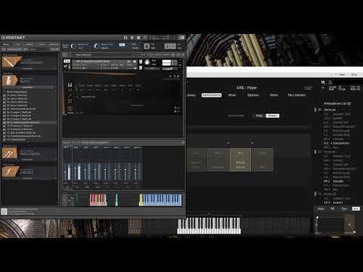The image size is (363, 272).
Task: Select Poly mode in SINE Player
Action: (x=259, y=116)
